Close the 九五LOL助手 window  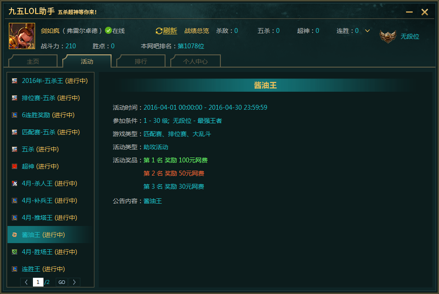point(425,12)
